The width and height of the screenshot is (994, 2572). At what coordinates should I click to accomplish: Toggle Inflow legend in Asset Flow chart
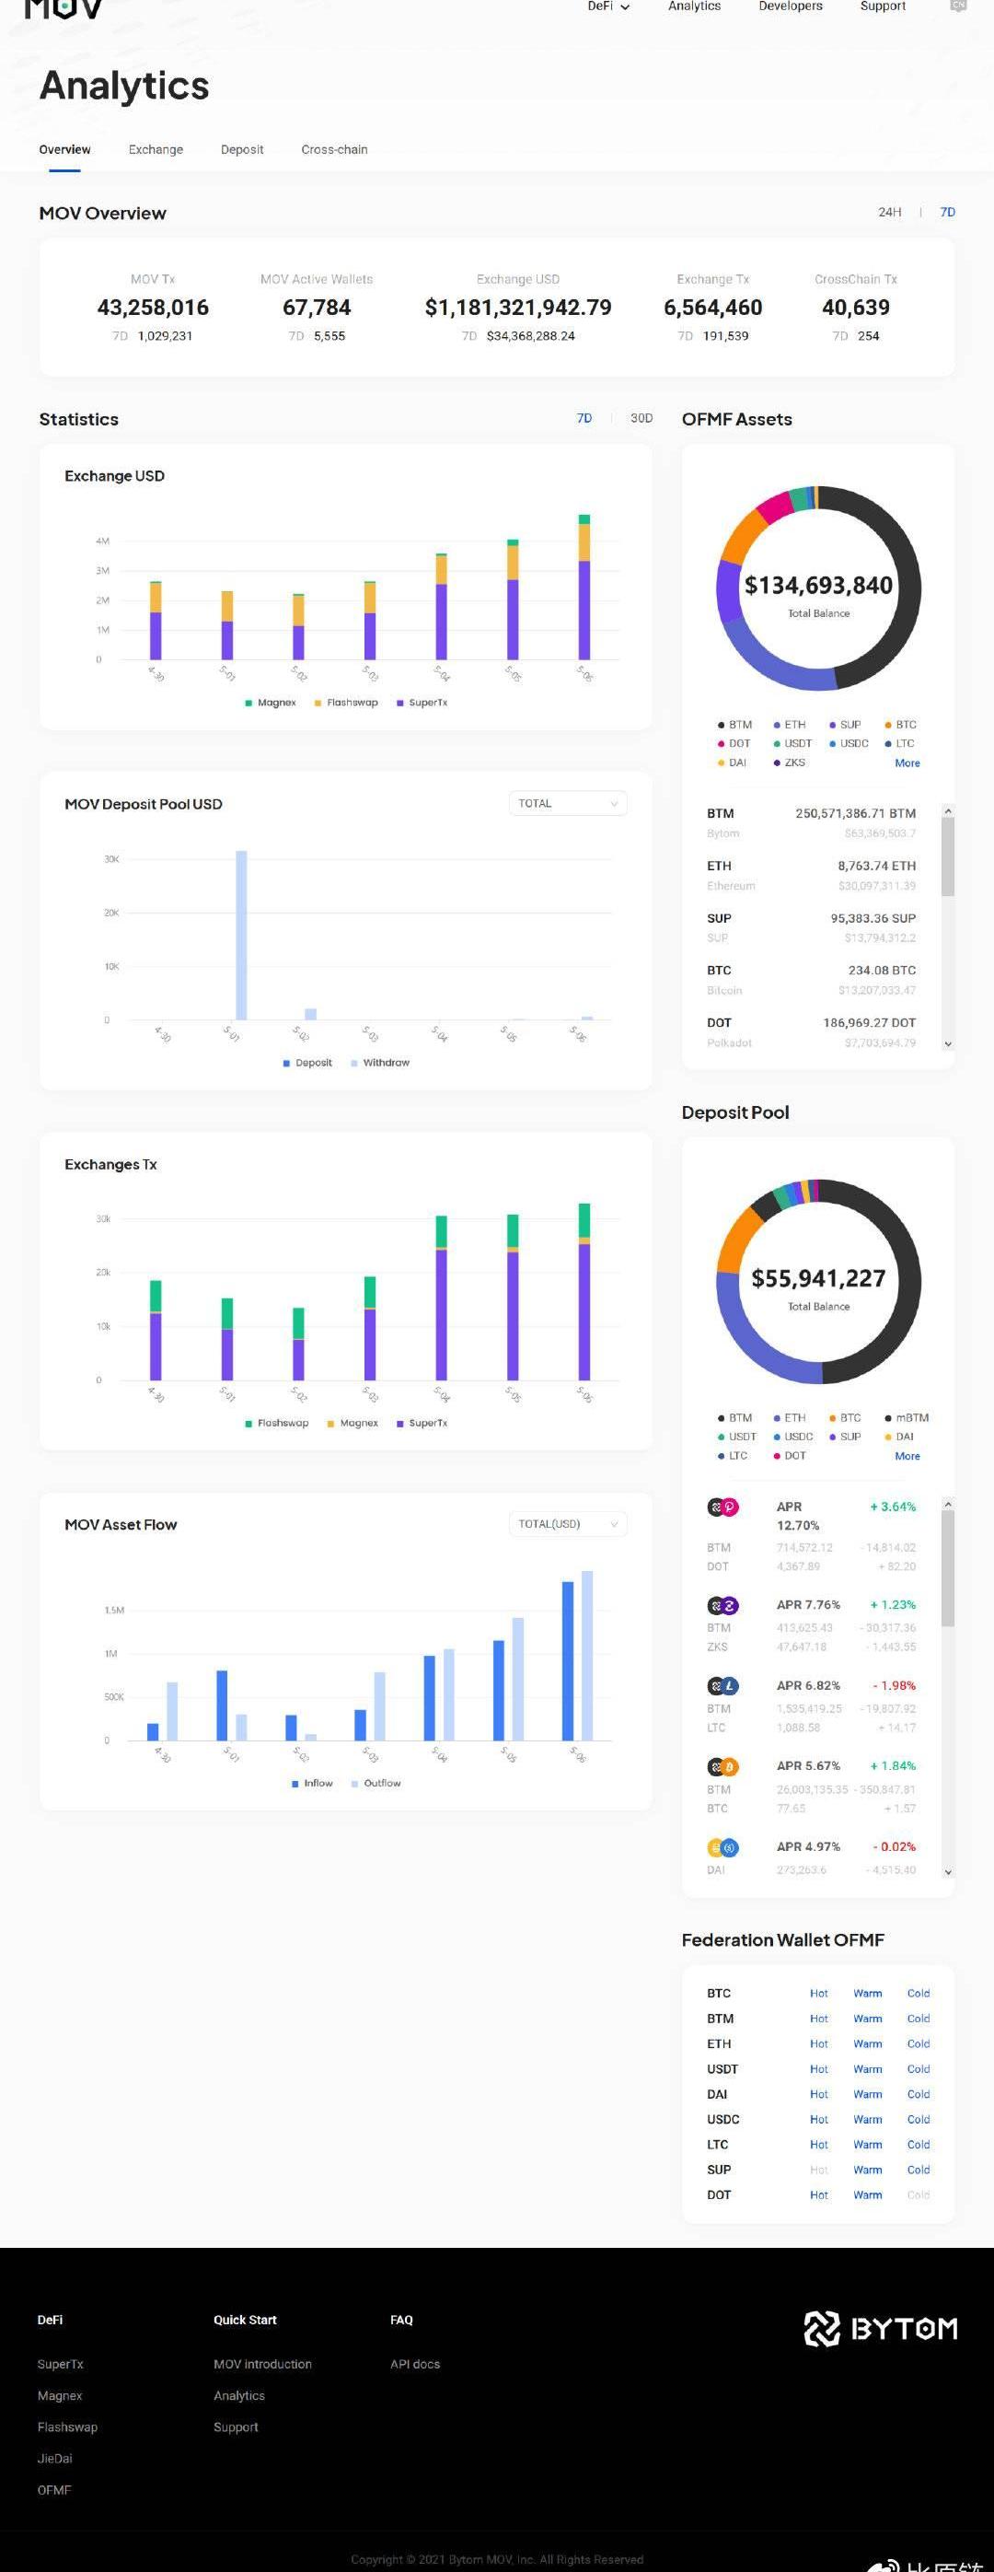pos(312,1783)
